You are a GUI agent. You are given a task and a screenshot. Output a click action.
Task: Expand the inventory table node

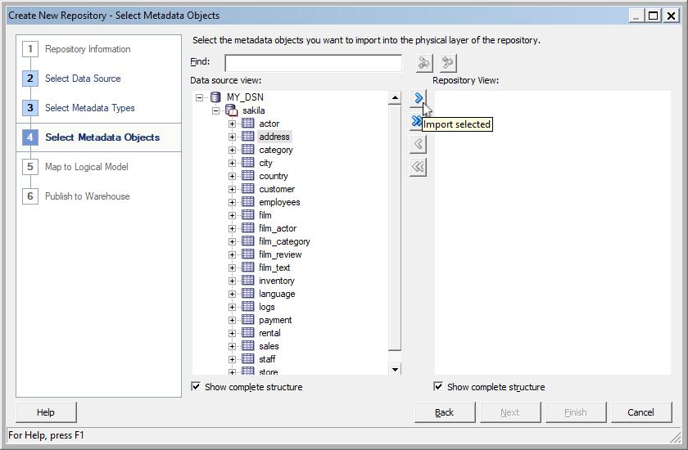[232, 281]
